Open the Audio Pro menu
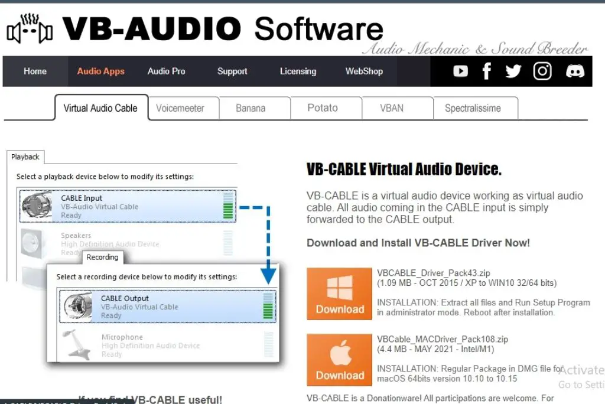605x404 pixels. point(166,71)
